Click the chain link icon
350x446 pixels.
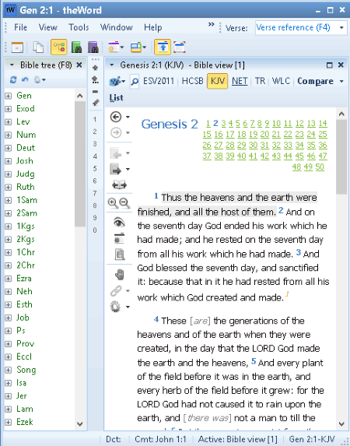point(116,290)
